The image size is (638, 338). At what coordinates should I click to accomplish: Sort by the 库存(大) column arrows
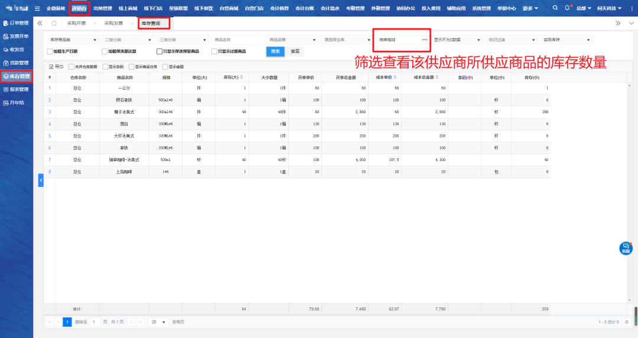(x=242, y=77)
